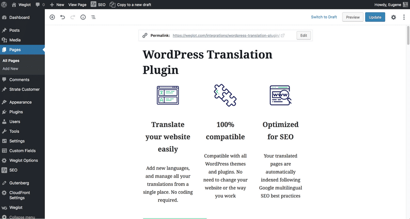
Task: Open block navigation list icon
Action: [93, 17]
